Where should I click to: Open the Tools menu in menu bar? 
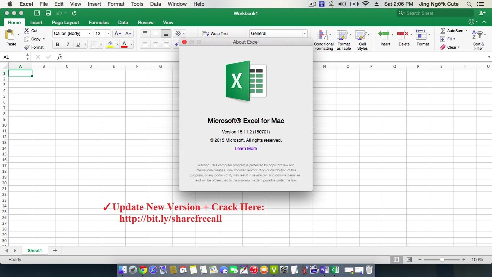[137, 4]
